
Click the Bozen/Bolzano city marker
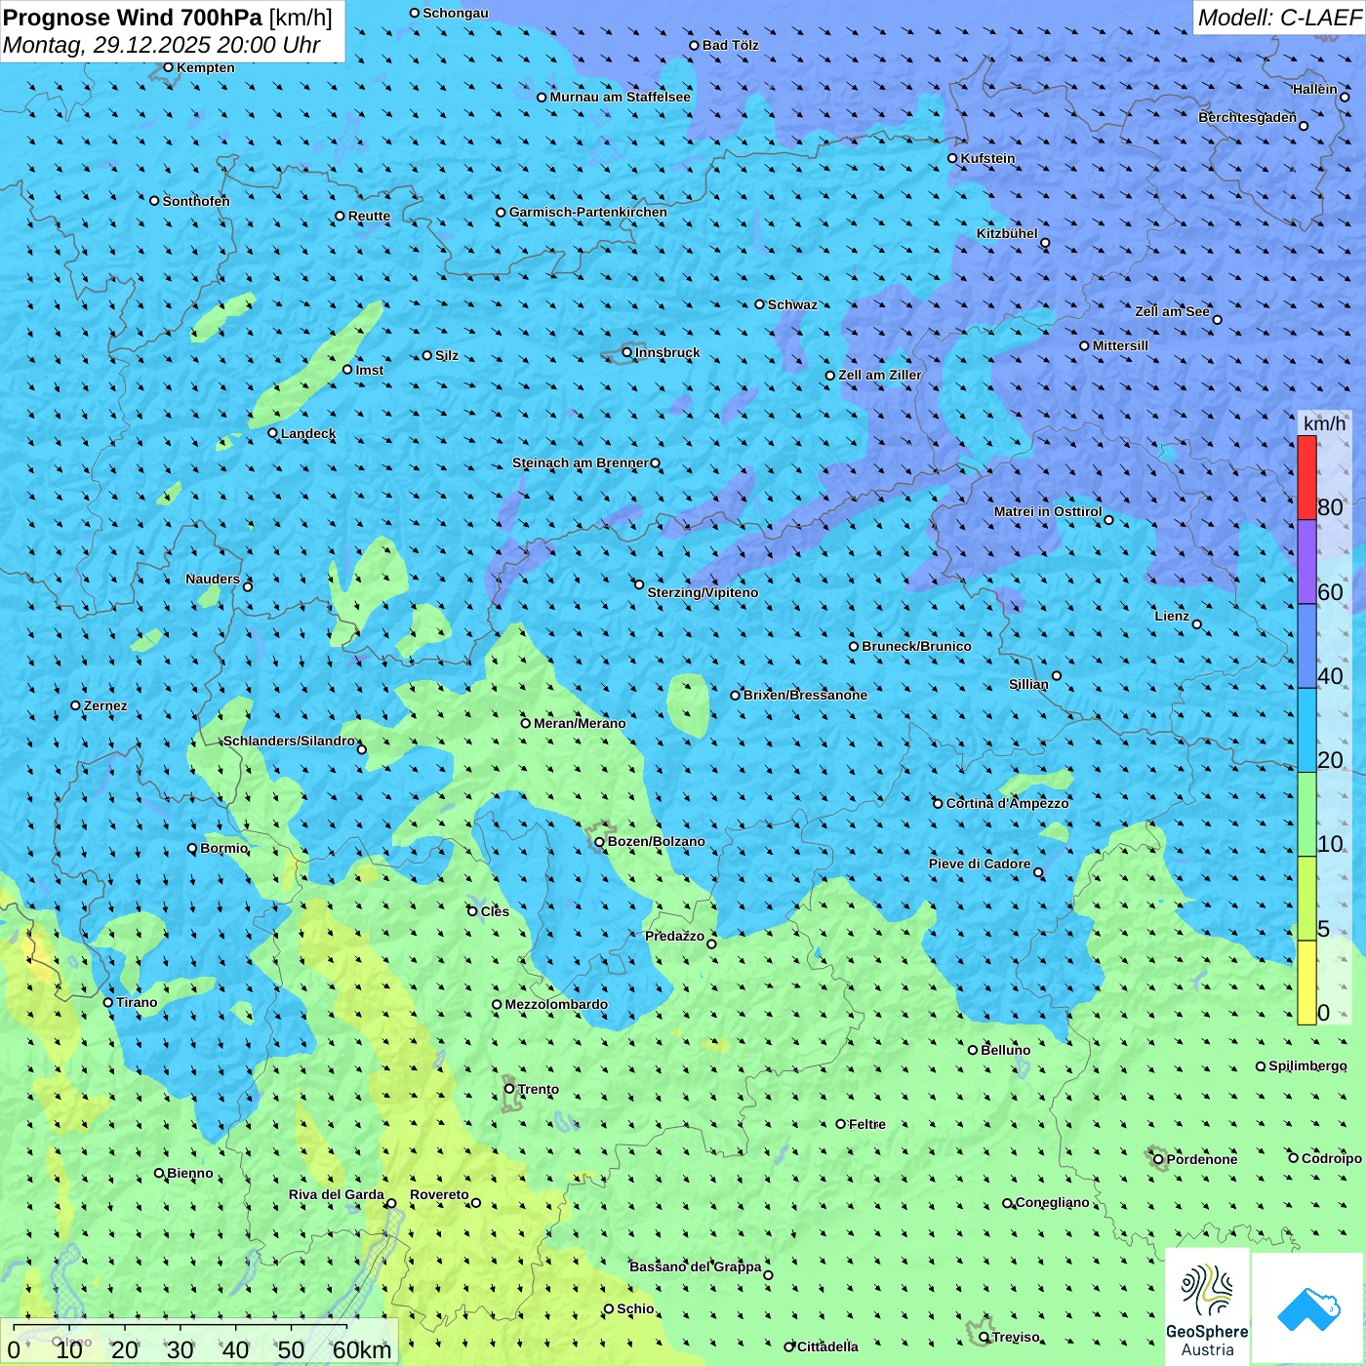600,842
